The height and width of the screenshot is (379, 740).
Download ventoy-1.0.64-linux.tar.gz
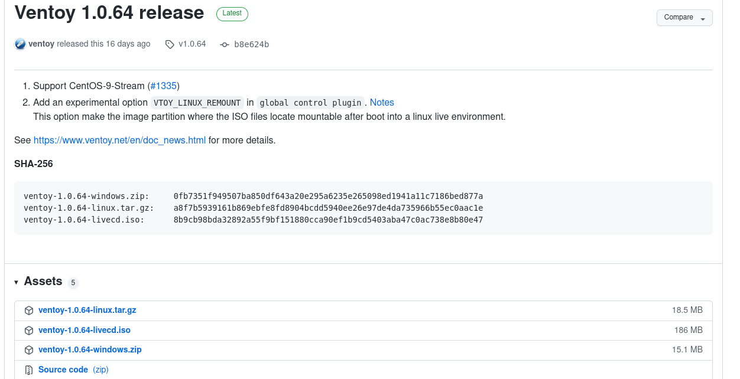87,310
